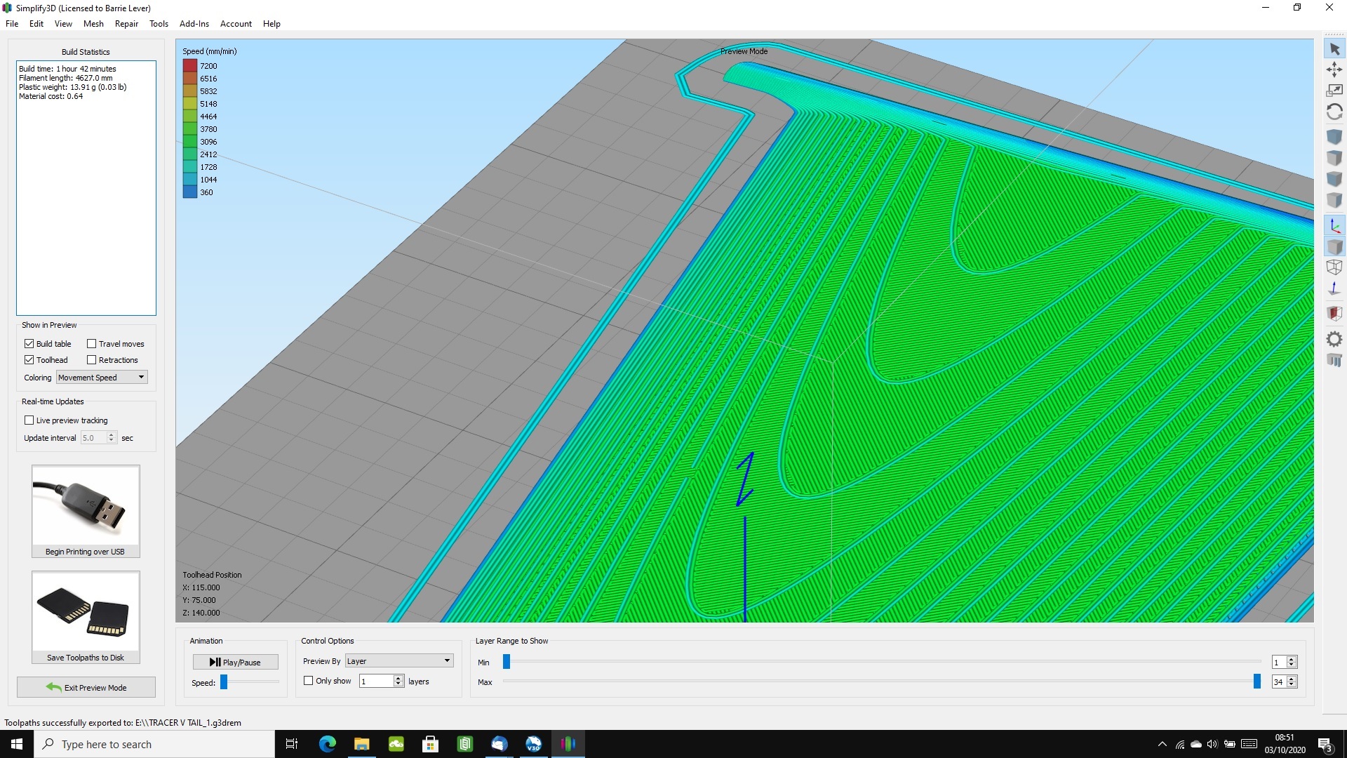Activate the scale model tool
Screen dimensions: 1347x758
tap(1334, 91)
